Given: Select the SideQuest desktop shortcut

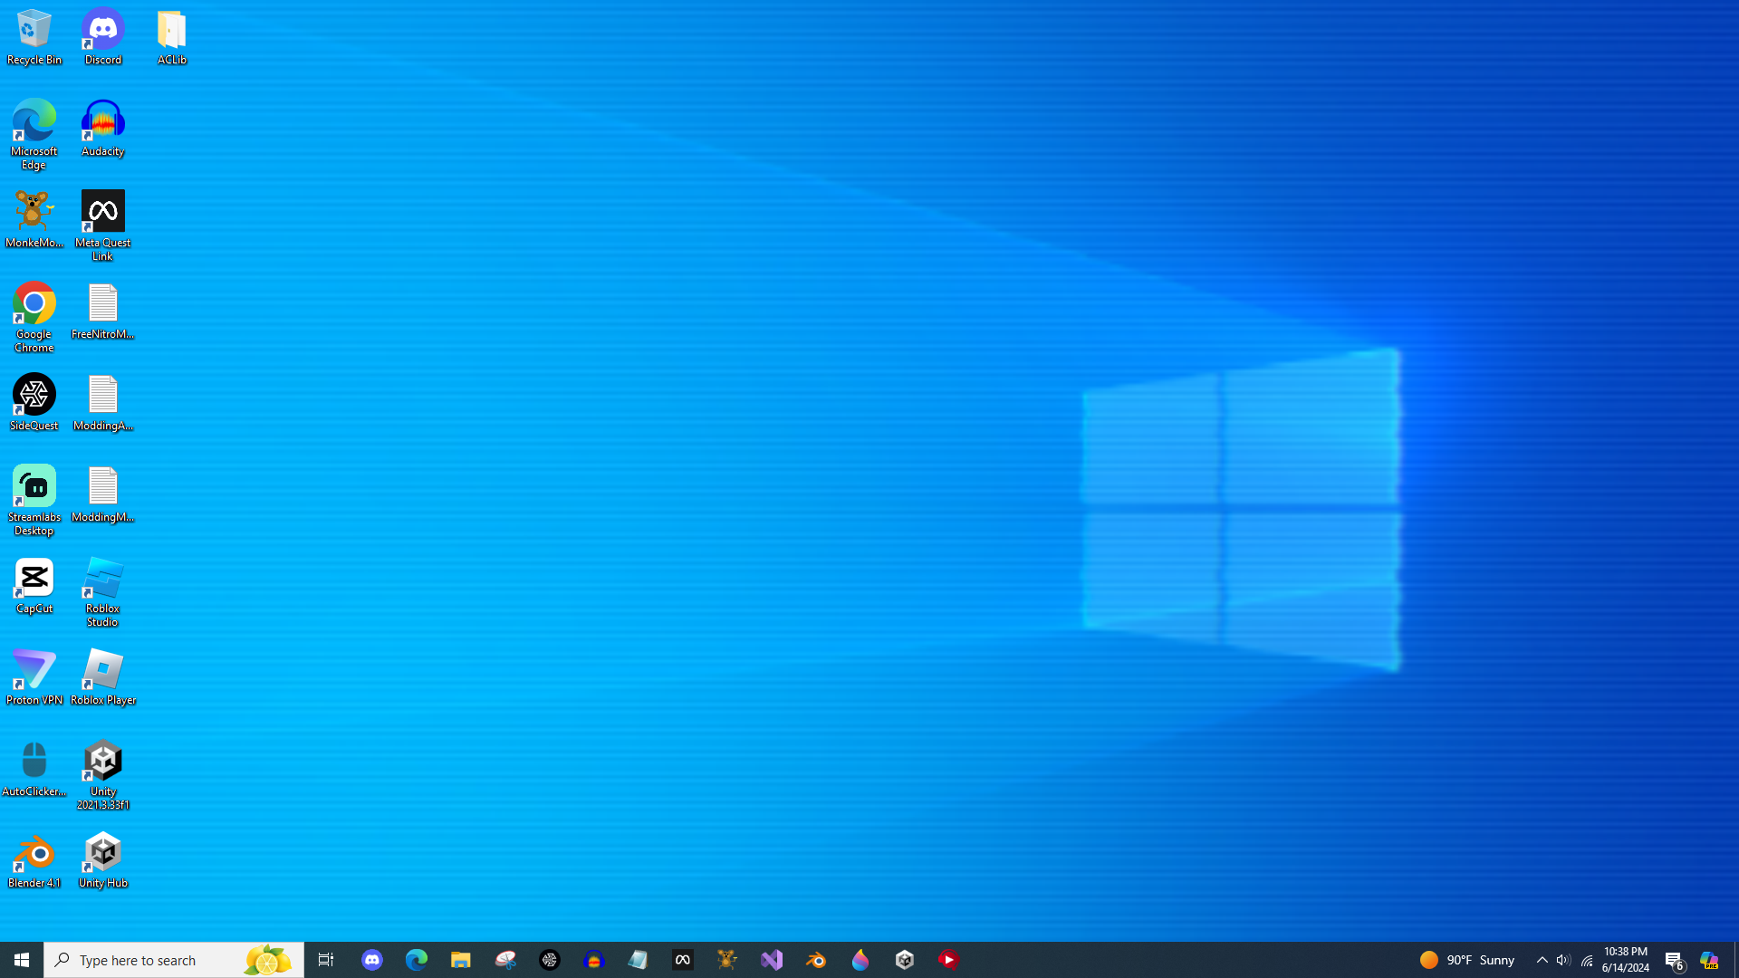Looking at the screenshot, I should (34, 402).
